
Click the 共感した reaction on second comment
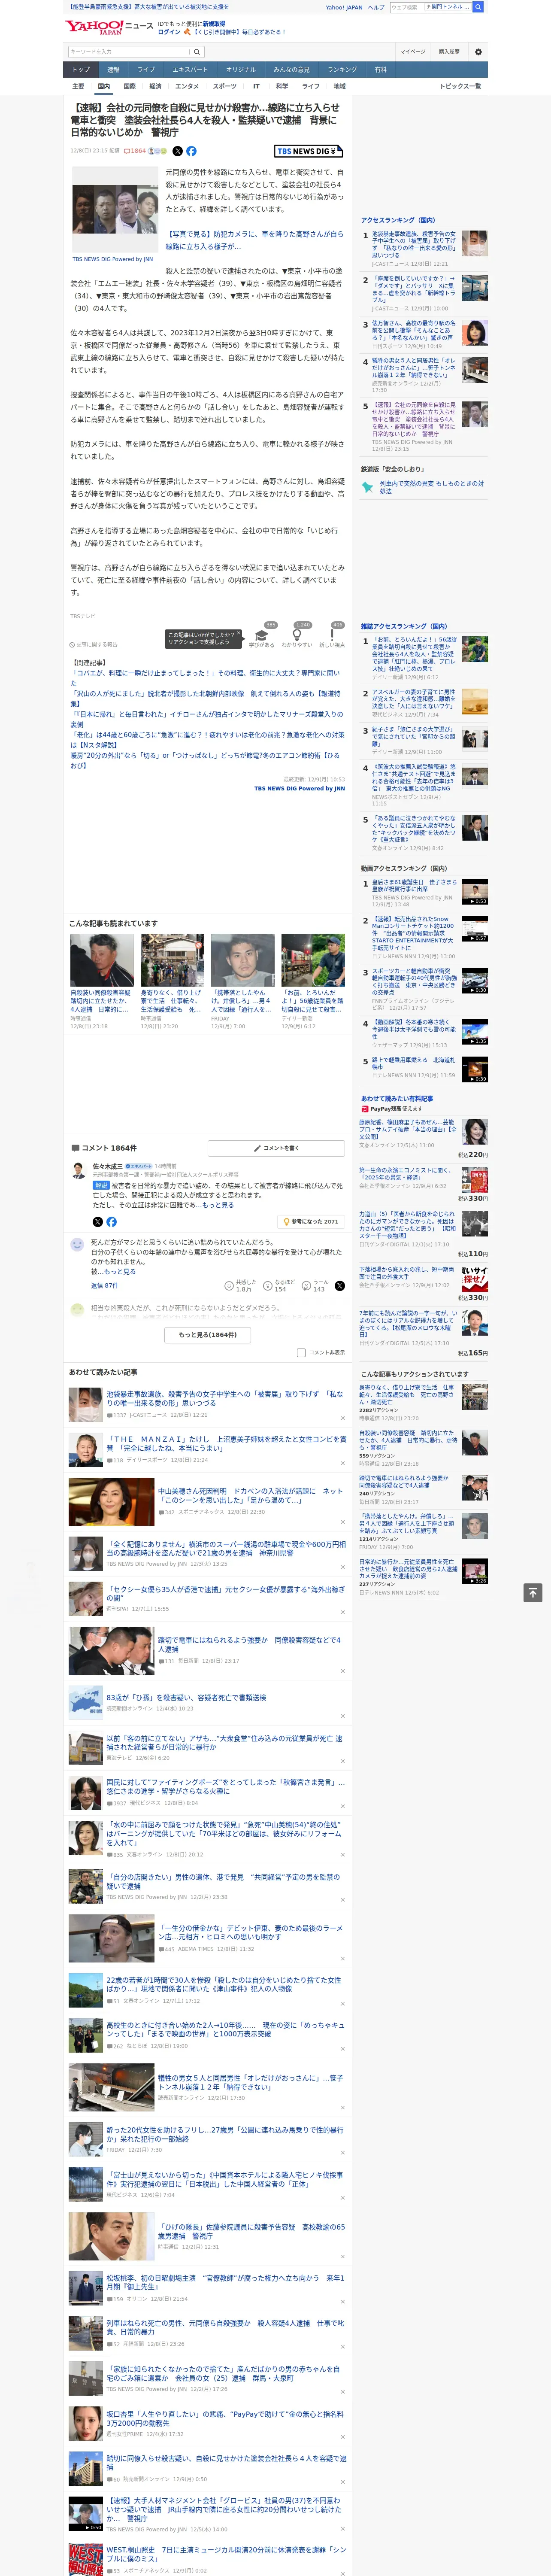[241, 1285]
